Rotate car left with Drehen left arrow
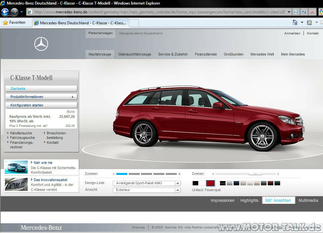The width and height of the screenshot is (323, 233). click(213, 174)
